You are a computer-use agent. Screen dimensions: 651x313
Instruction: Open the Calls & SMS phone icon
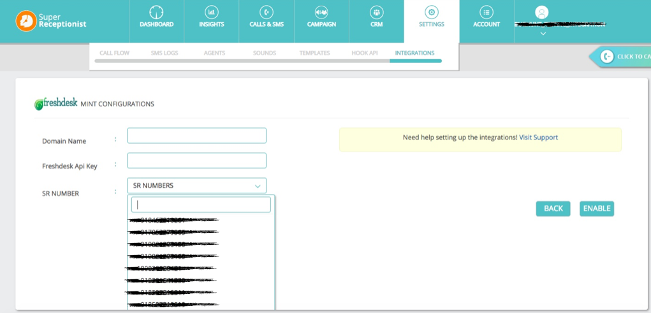pyautogui.click(x=267, y=13)
